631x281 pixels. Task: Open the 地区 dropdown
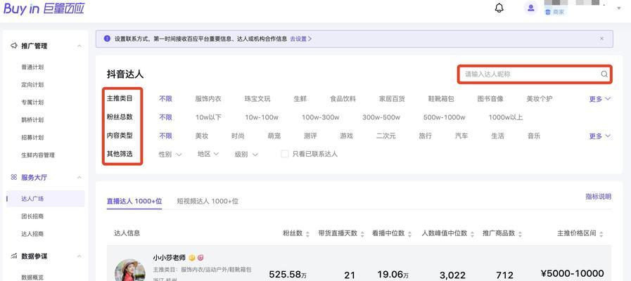(x=208, y=154)
